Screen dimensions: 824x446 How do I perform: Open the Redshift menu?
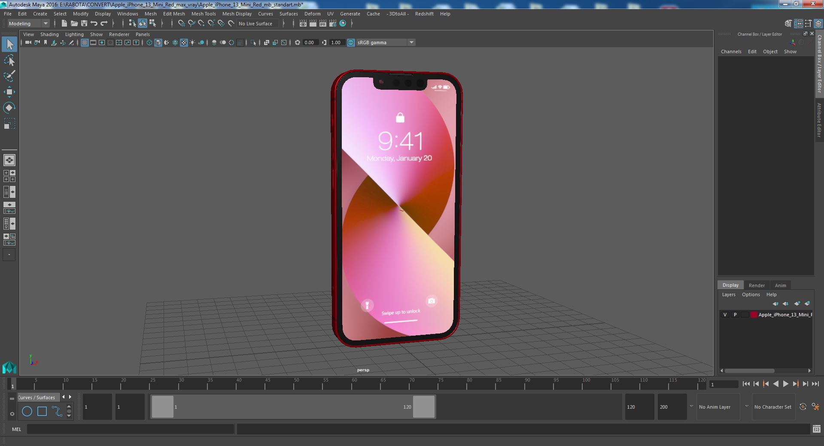pyautogui.click(x=424, y=14)
